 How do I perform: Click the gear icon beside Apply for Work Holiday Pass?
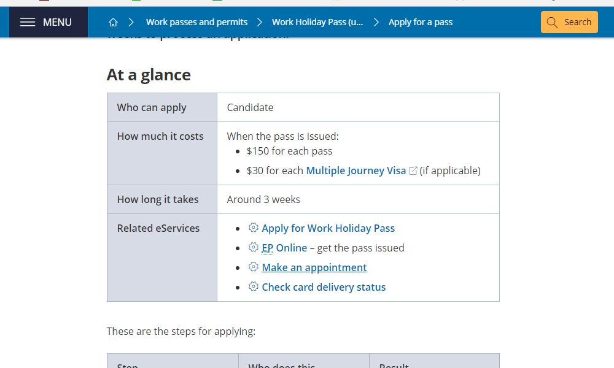[x=254, y=228]
